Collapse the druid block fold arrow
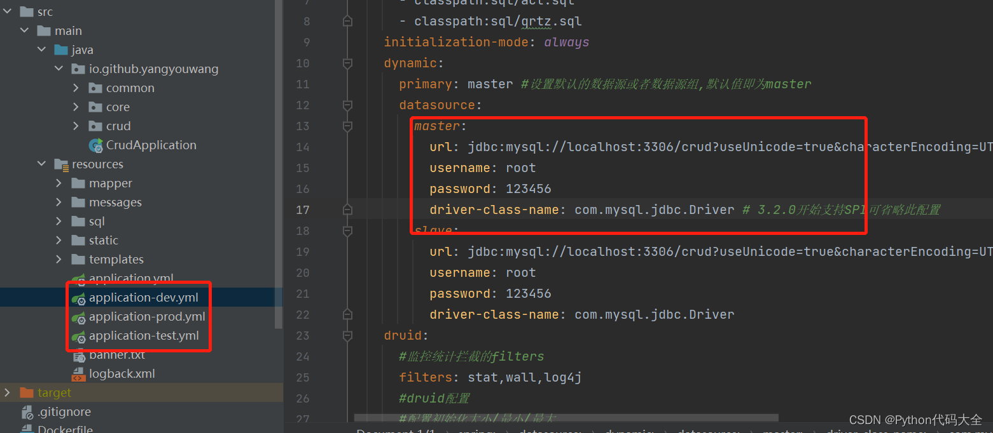 coord(347,335)
